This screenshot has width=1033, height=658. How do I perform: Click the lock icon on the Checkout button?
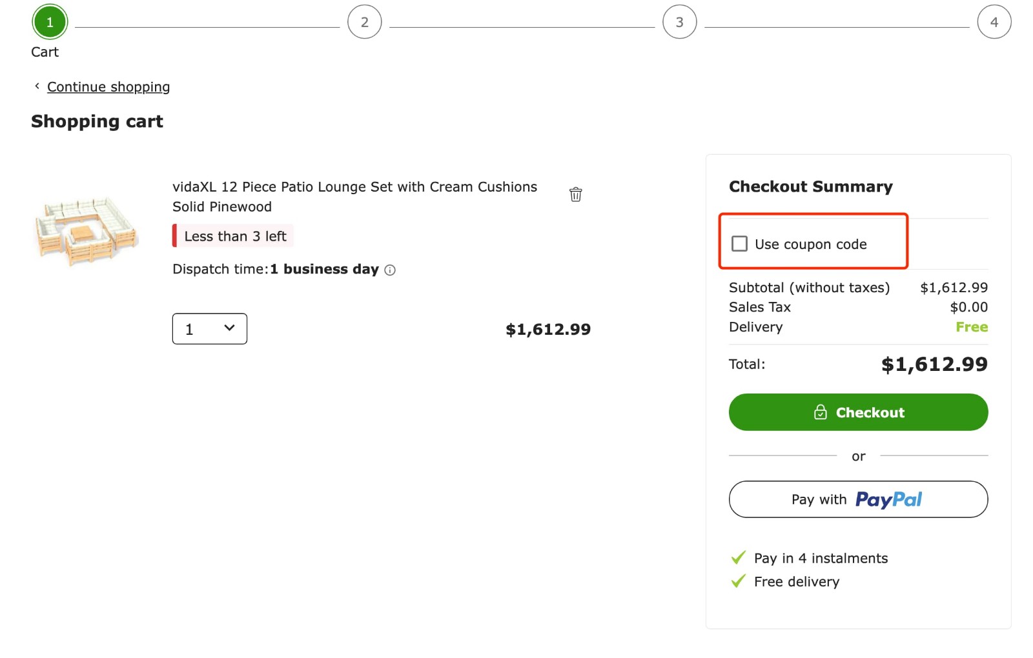click(821, 412)
